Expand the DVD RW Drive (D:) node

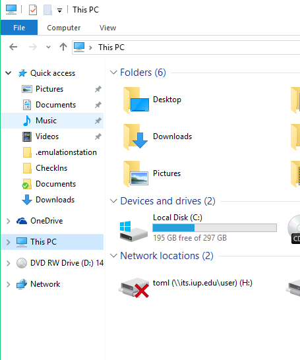pos(9,263)
